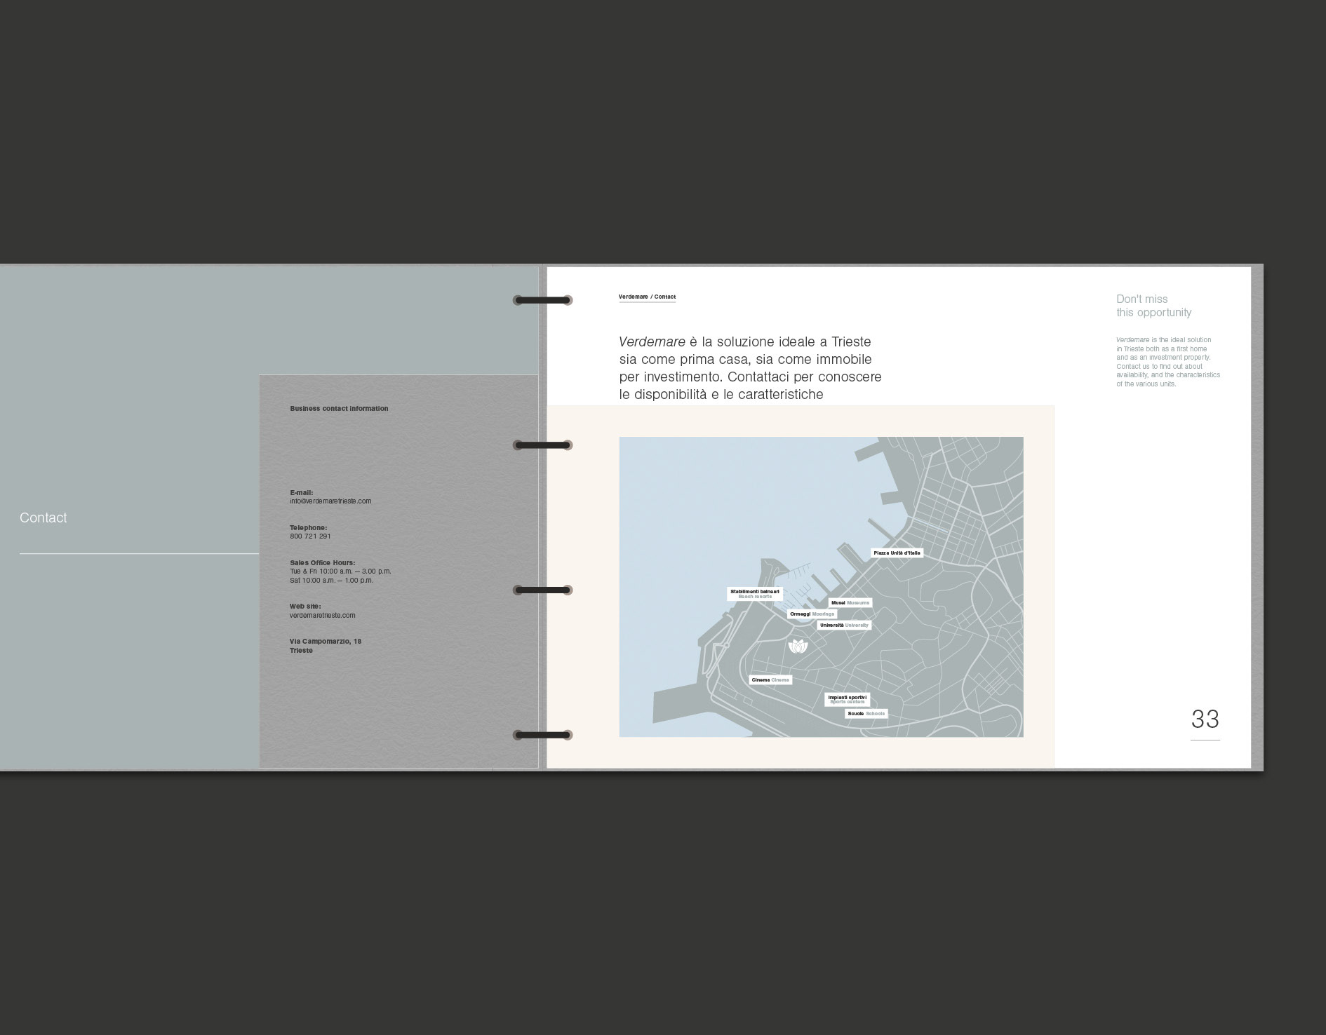Click the Business contact information heading

coord(339,409)
